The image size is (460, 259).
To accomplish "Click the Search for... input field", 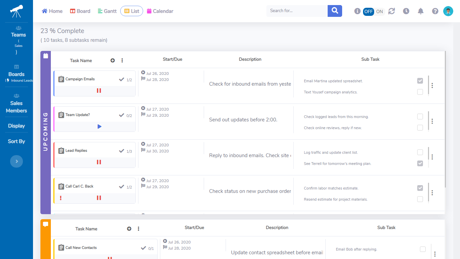I will coord(297,11).
